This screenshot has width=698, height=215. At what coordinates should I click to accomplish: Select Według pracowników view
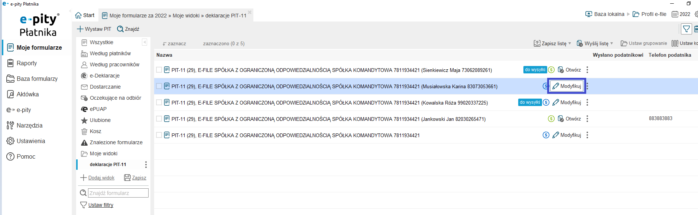click(x=110, y=64)
